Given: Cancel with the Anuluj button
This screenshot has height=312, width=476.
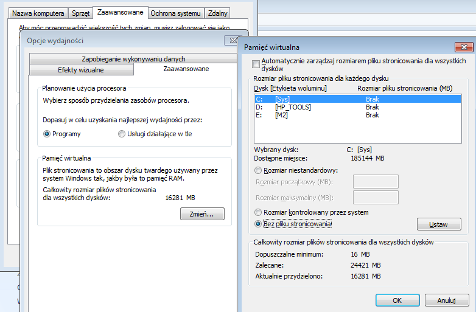Looking at the screenshot, I should (447, 300).
